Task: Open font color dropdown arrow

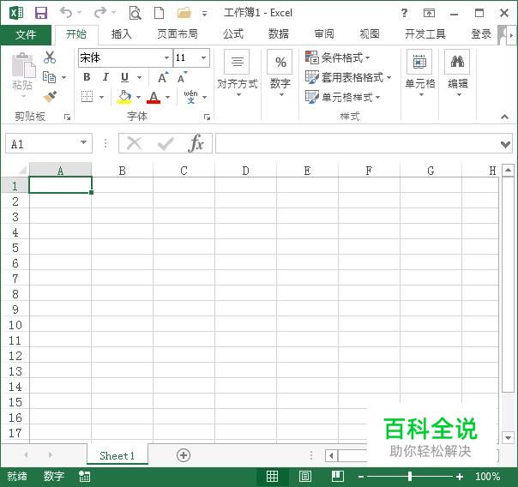Action: [x=168, y=97]
